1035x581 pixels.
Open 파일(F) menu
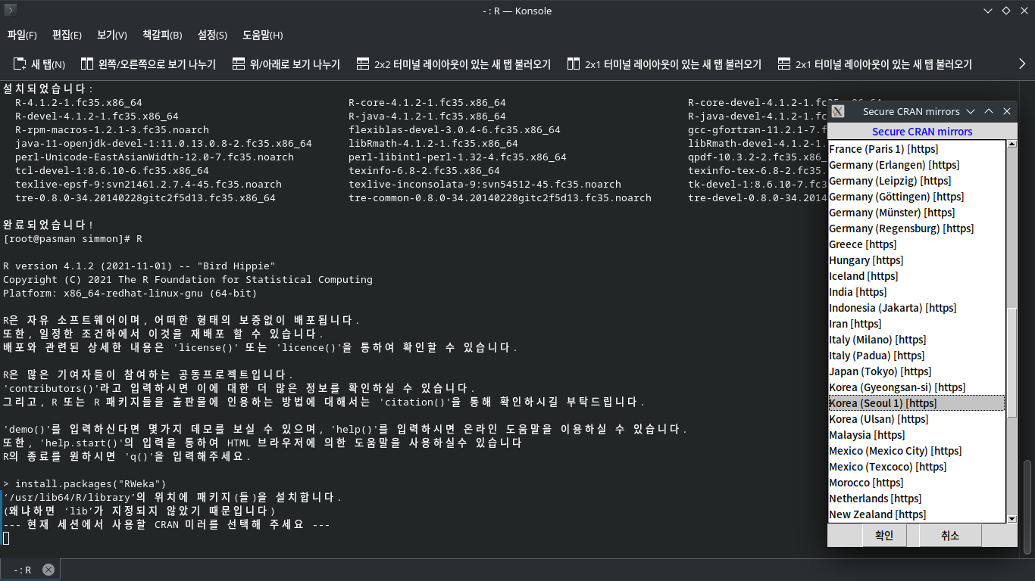tap(22, 35)
